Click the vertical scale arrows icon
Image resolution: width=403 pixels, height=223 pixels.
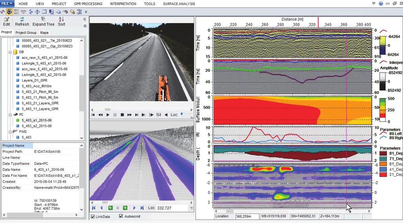click(x=79, y=12)
